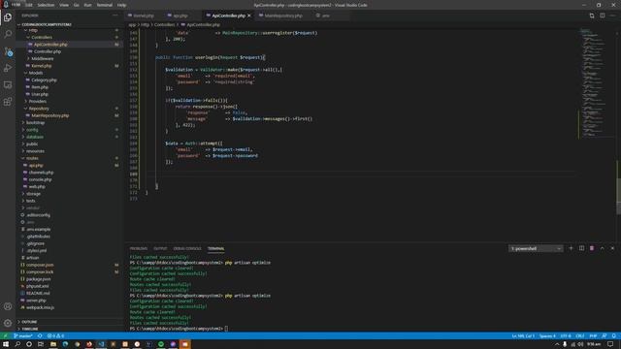Expand the config folder
Screen dimensions: 621x349
tap(32, 130)
